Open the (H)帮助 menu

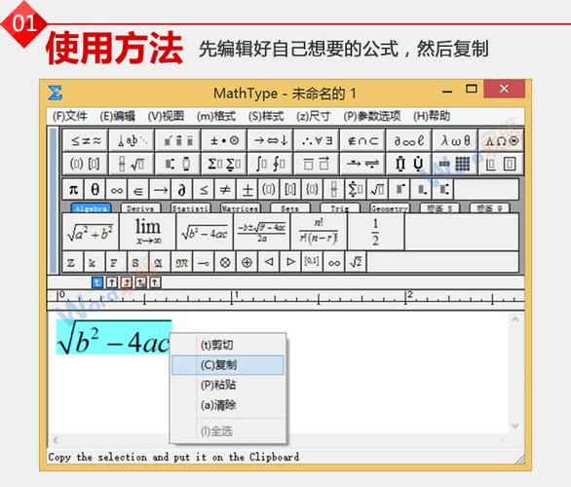click(432, 116)
